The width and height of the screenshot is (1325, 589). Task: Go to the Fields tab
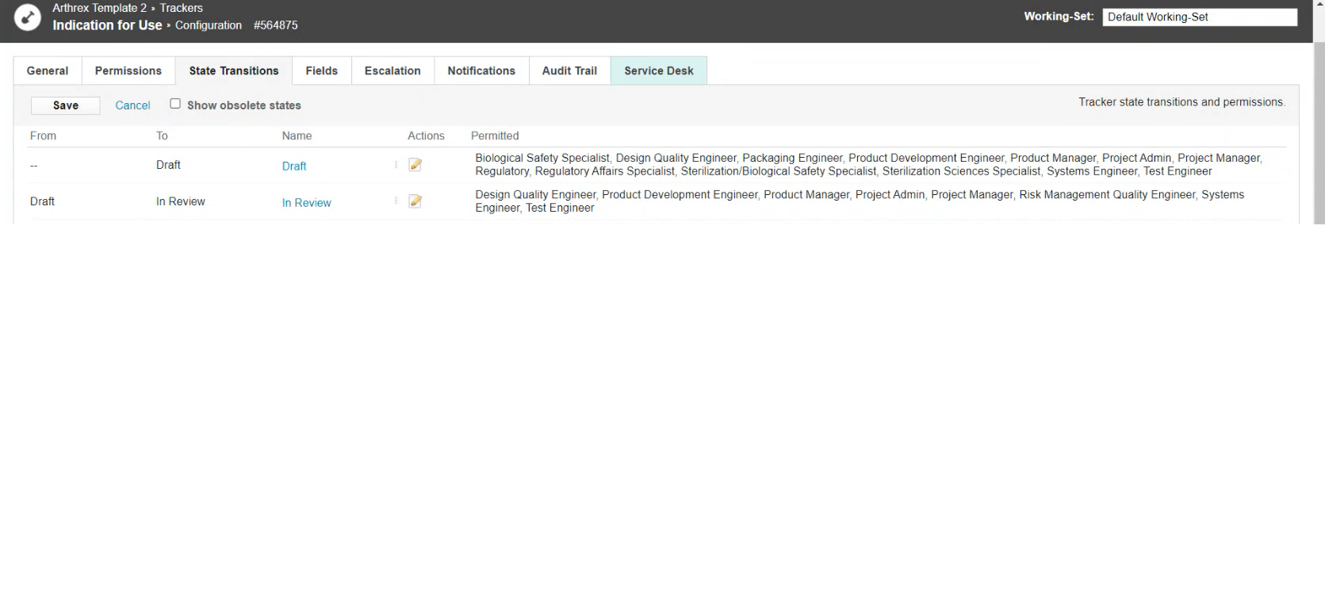[x=321, y=71]
